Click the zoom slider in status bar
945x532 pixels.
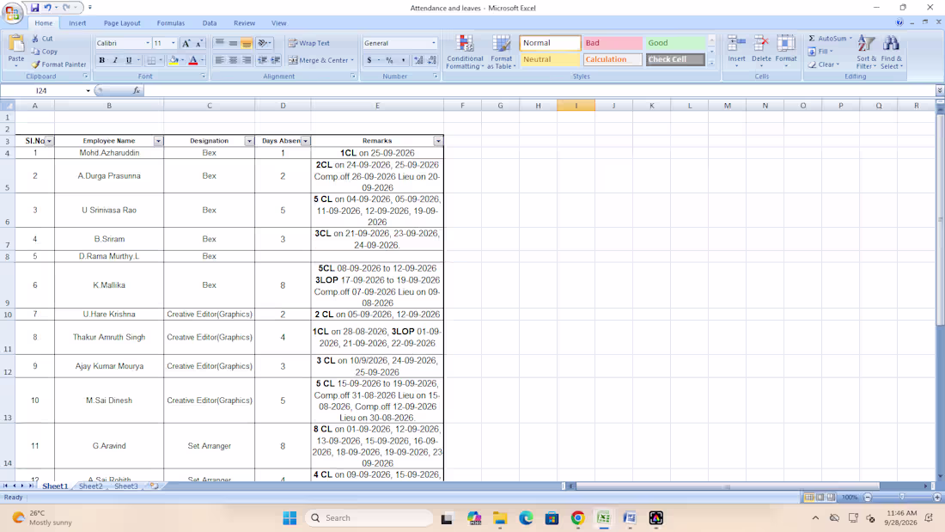902,498
